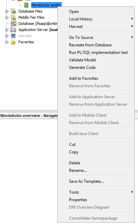The image size is (138, 224).
Task: Click the Harvest computer icon
Action: coord(13,36)
